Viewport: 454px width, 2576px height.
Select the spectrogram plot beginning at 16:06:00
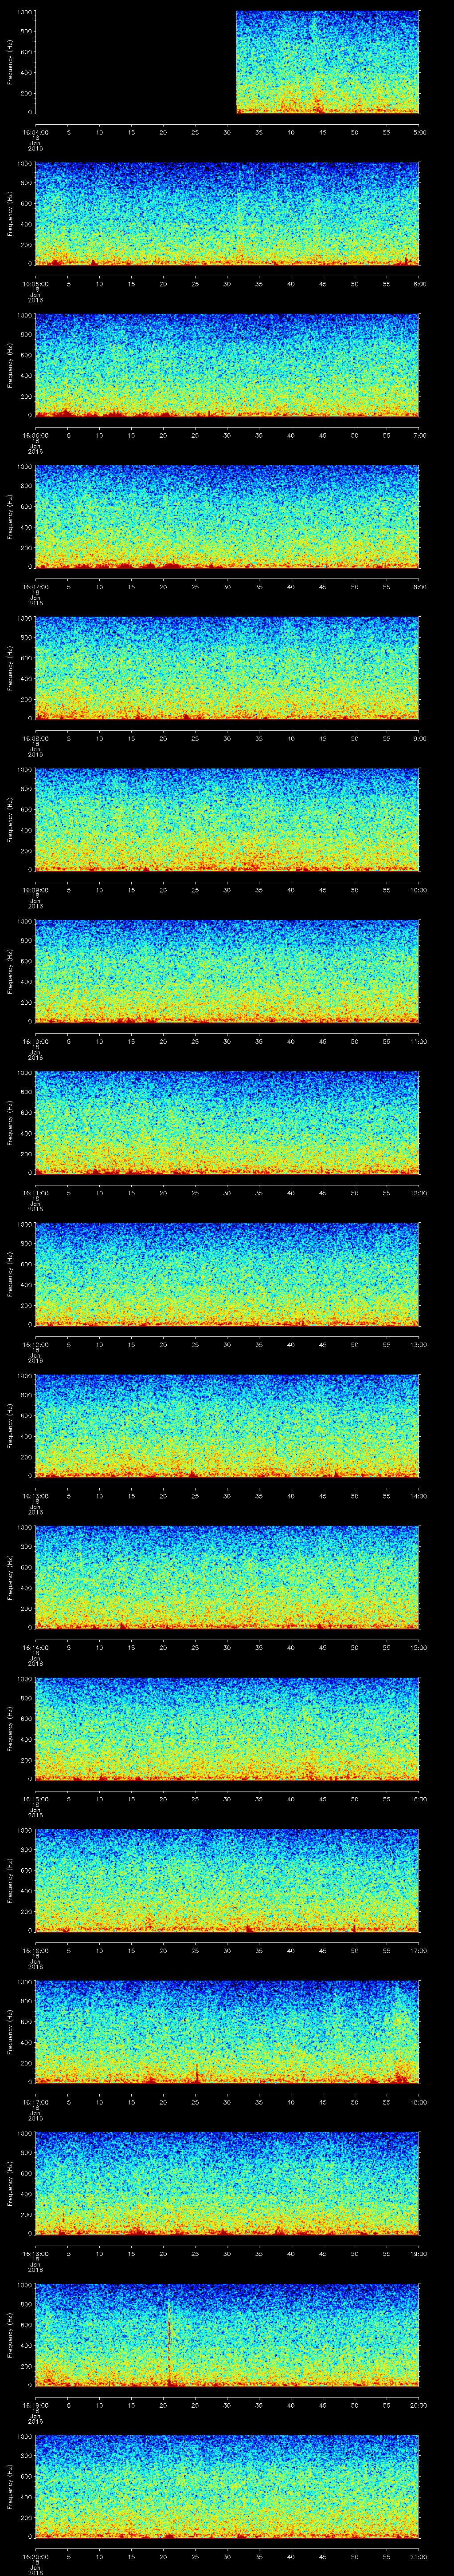click(x=227, y=365)
